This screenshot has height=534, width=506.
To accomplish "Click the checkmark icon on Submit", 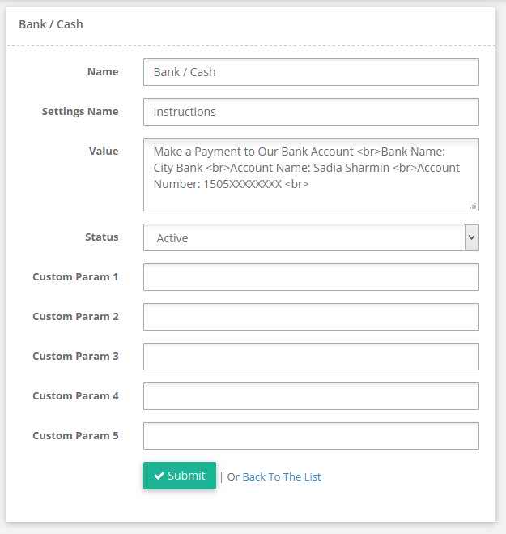I will (x=159, y=476).
